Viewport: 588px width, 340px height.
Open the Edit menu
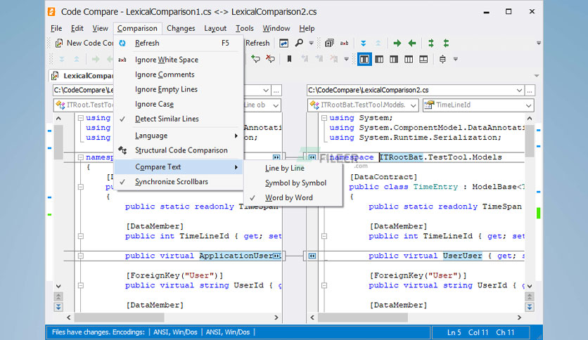tap(77, 29)
